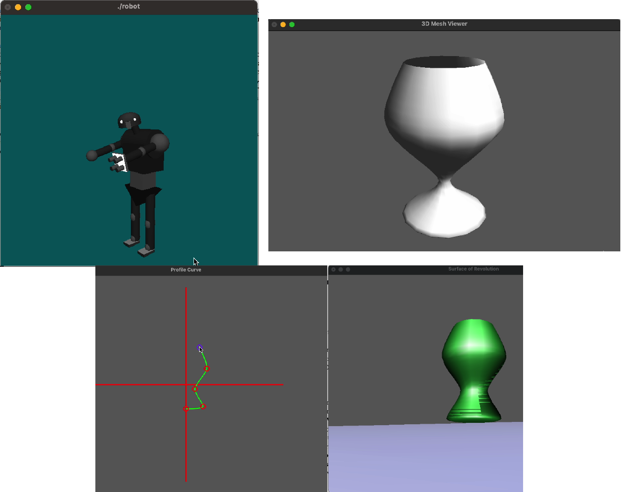
Task: Minimize the ./robot window with the yellow button
Action: [x=18, y=7]
